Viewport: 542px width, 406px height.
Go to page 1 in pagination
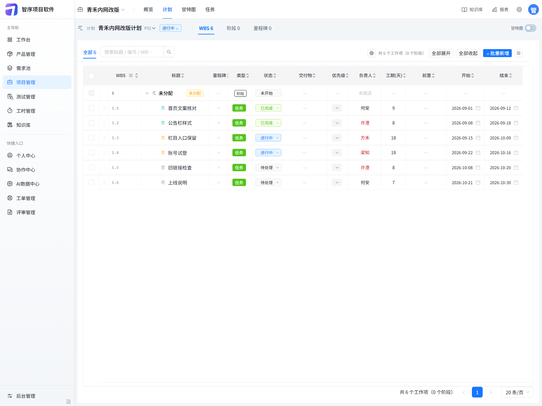click(x=477, y=392)
